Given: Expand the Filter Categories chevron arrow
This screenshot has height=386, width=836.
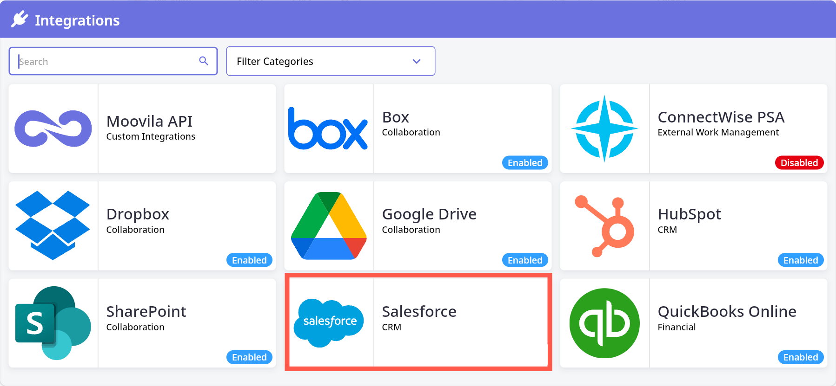Looking at the screenshot, I should pyautogui.click(x=417, y=61).
